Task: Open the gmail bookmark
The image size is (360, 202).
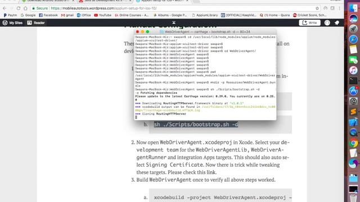Action: pos(67,15)
